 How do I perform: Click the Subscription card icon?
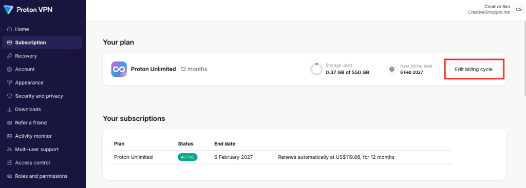[9, 43]
